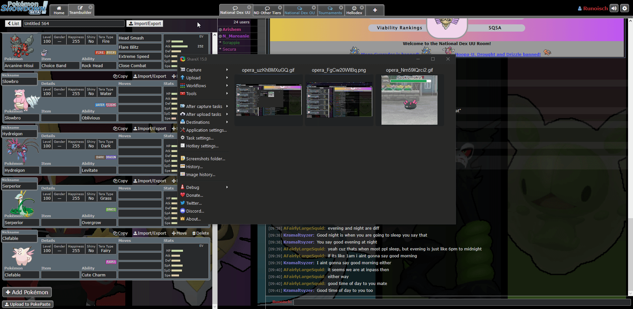Go to Pokémon Showdown Home tab
633x309 pixels.
(x=59, y=10)
